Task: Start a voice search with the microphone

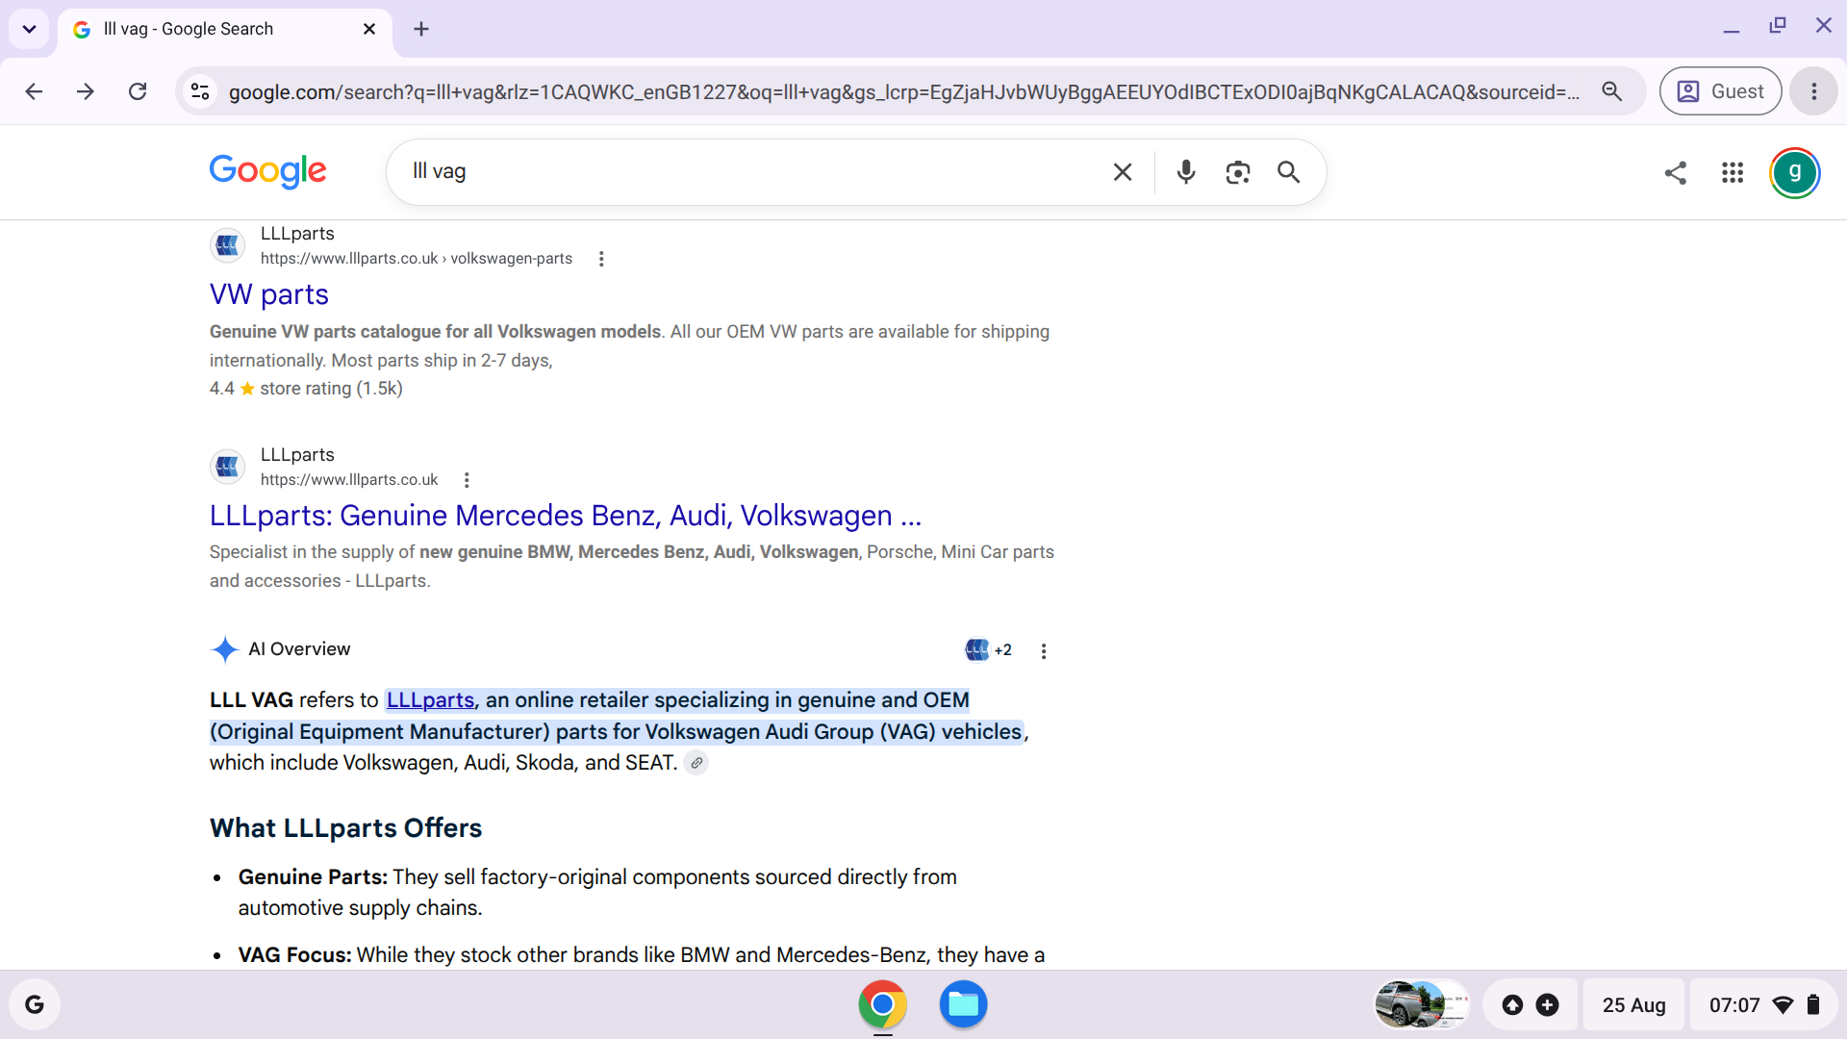Action: (x=1186, y=172)
